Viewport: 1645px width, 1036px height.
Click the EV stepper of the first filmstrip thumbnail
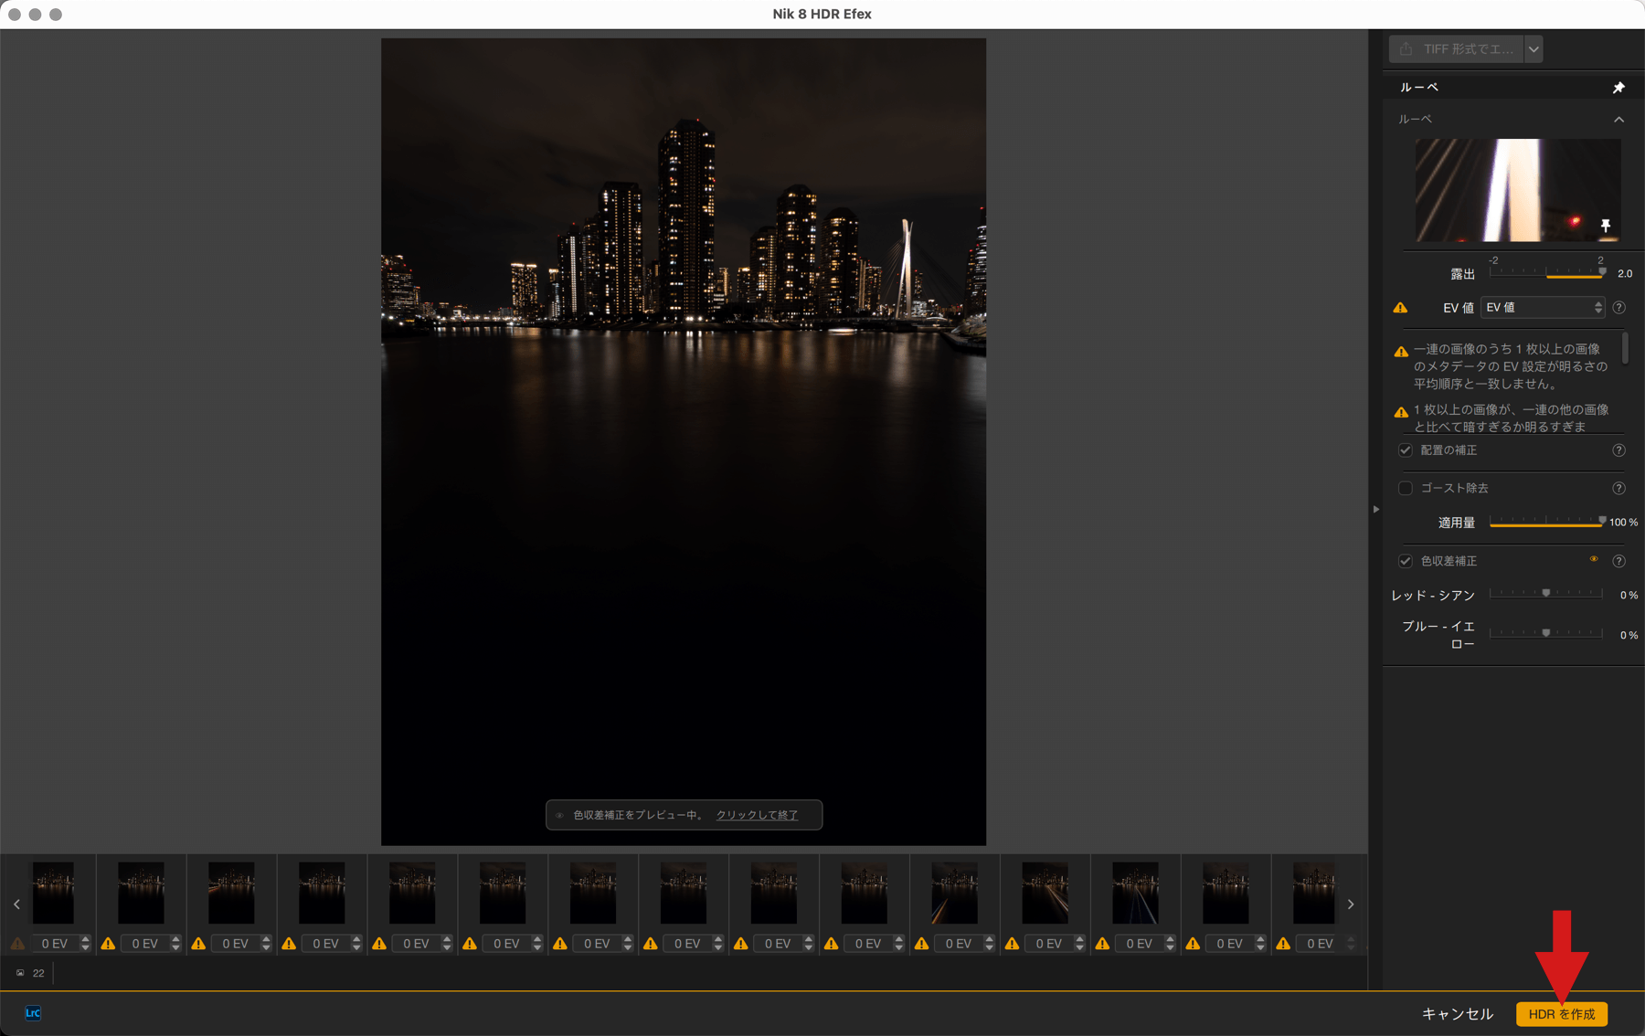point(85,944)
